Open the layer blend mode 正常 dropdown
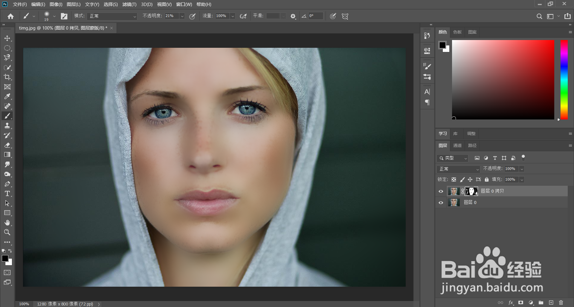This screenshot has width=574, height=307. click(458, 169)
